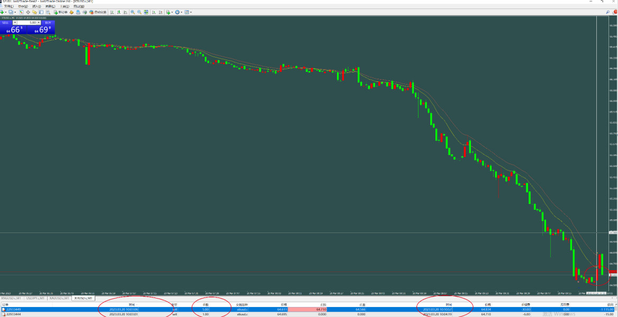Click the SELL one-click trading button

coord(13,27)
